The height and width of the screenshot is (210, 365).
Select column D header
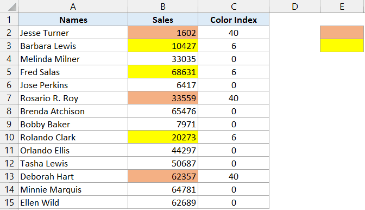coord(295,7)
